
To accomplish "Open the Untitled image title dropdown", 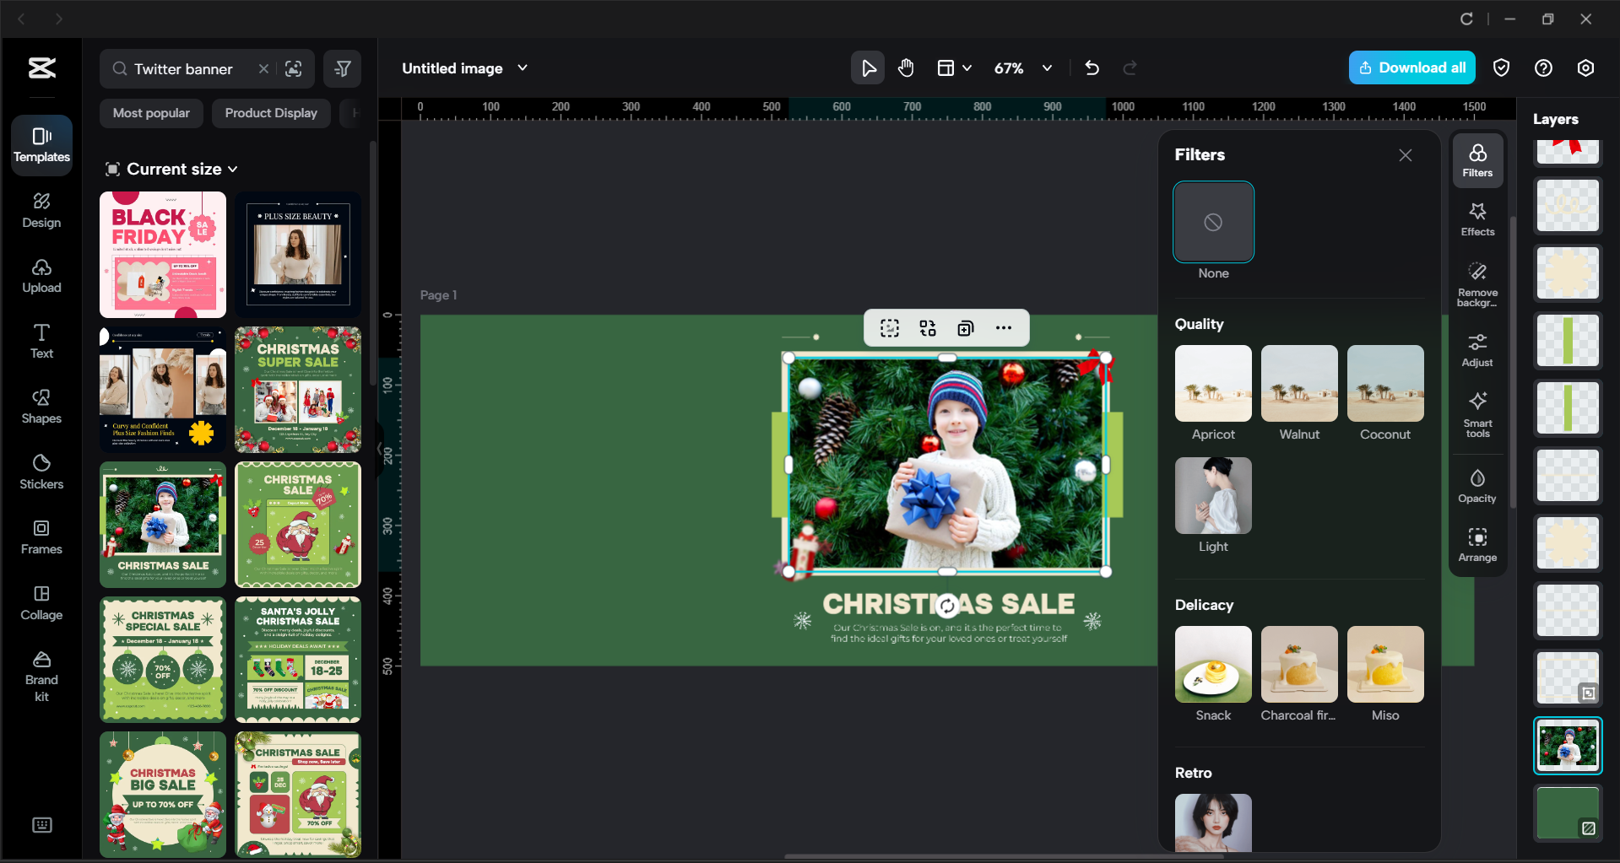I will tap(523, 68).
